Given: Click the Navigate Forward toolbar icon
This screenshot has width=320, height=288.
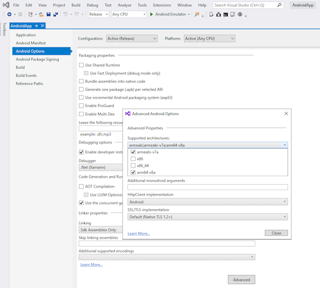Looking at the screenshot, I should point(20,14).
